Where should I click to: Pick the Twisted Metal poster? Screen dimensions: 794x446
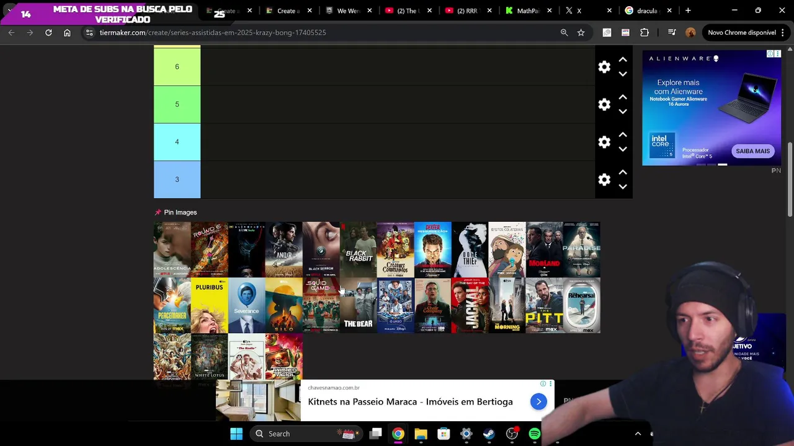284,357
